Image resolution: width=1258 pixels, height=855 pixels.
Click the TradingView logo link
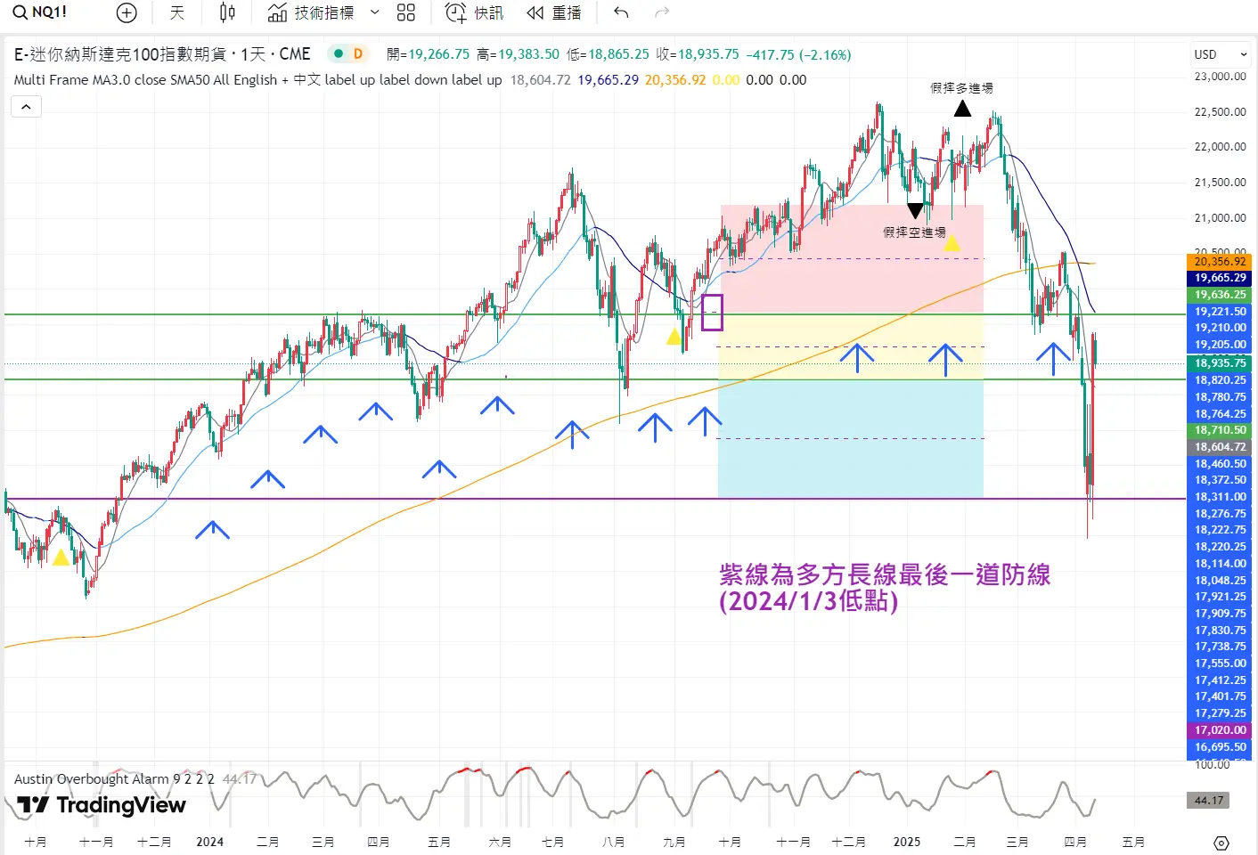point(102,805)
